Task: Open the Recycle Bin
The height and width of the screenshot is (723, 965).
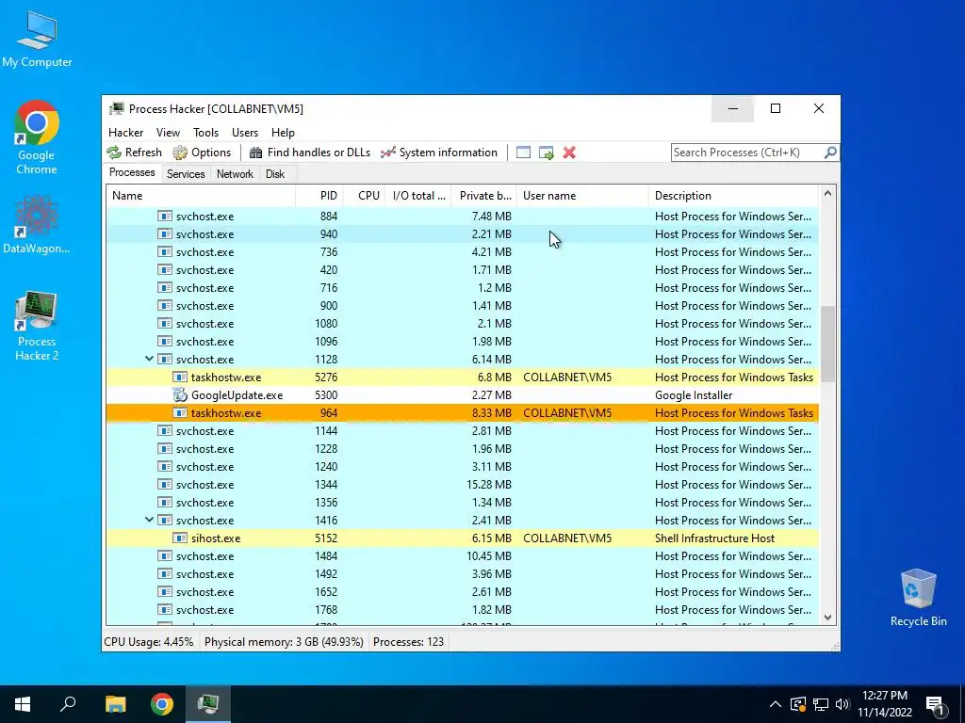Action: [x=918, y=598]
